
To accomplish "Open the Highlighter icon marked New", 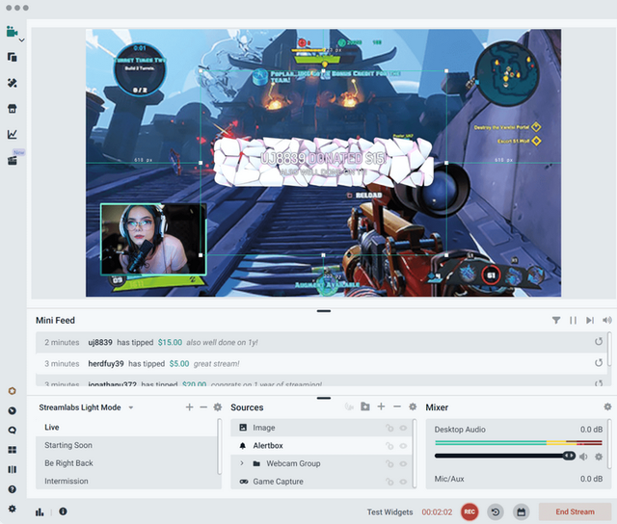I will coord(13,160).
